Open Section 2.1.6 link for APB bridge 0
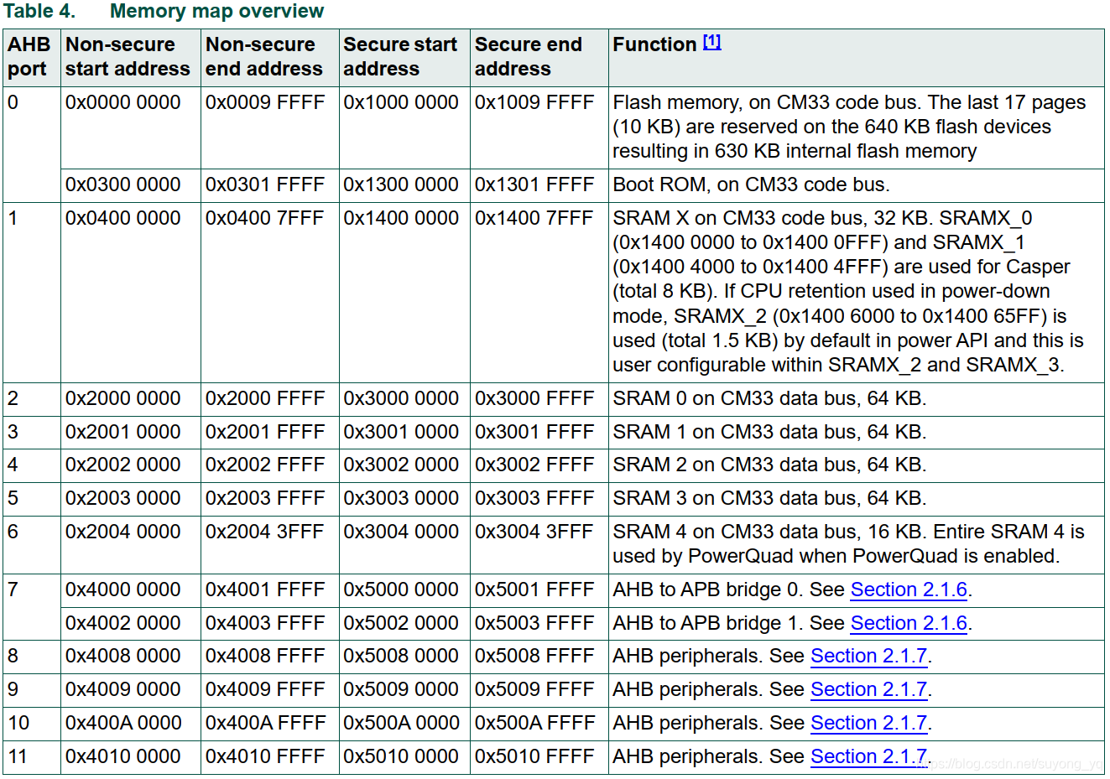The image size is (1110, 779). [x=909, y=589]
